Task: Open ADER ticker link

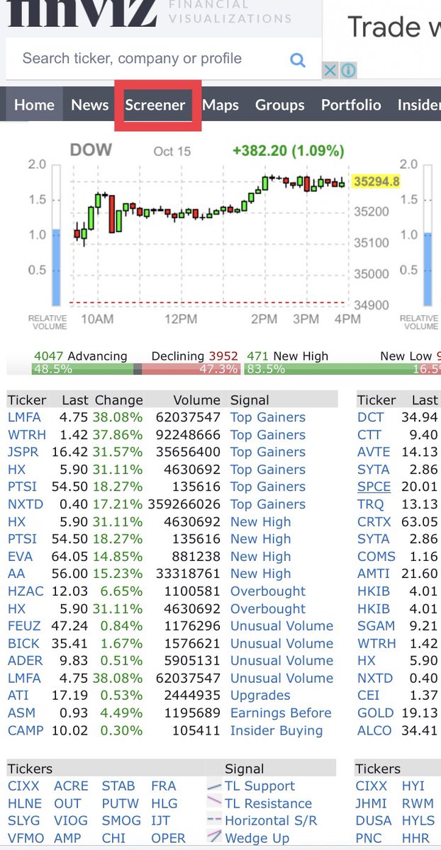Action: pyautogui.click(x=25, y=661)
